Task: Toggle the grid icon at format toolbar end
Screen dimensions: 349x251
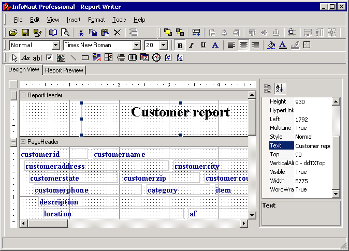Action: 307,45
